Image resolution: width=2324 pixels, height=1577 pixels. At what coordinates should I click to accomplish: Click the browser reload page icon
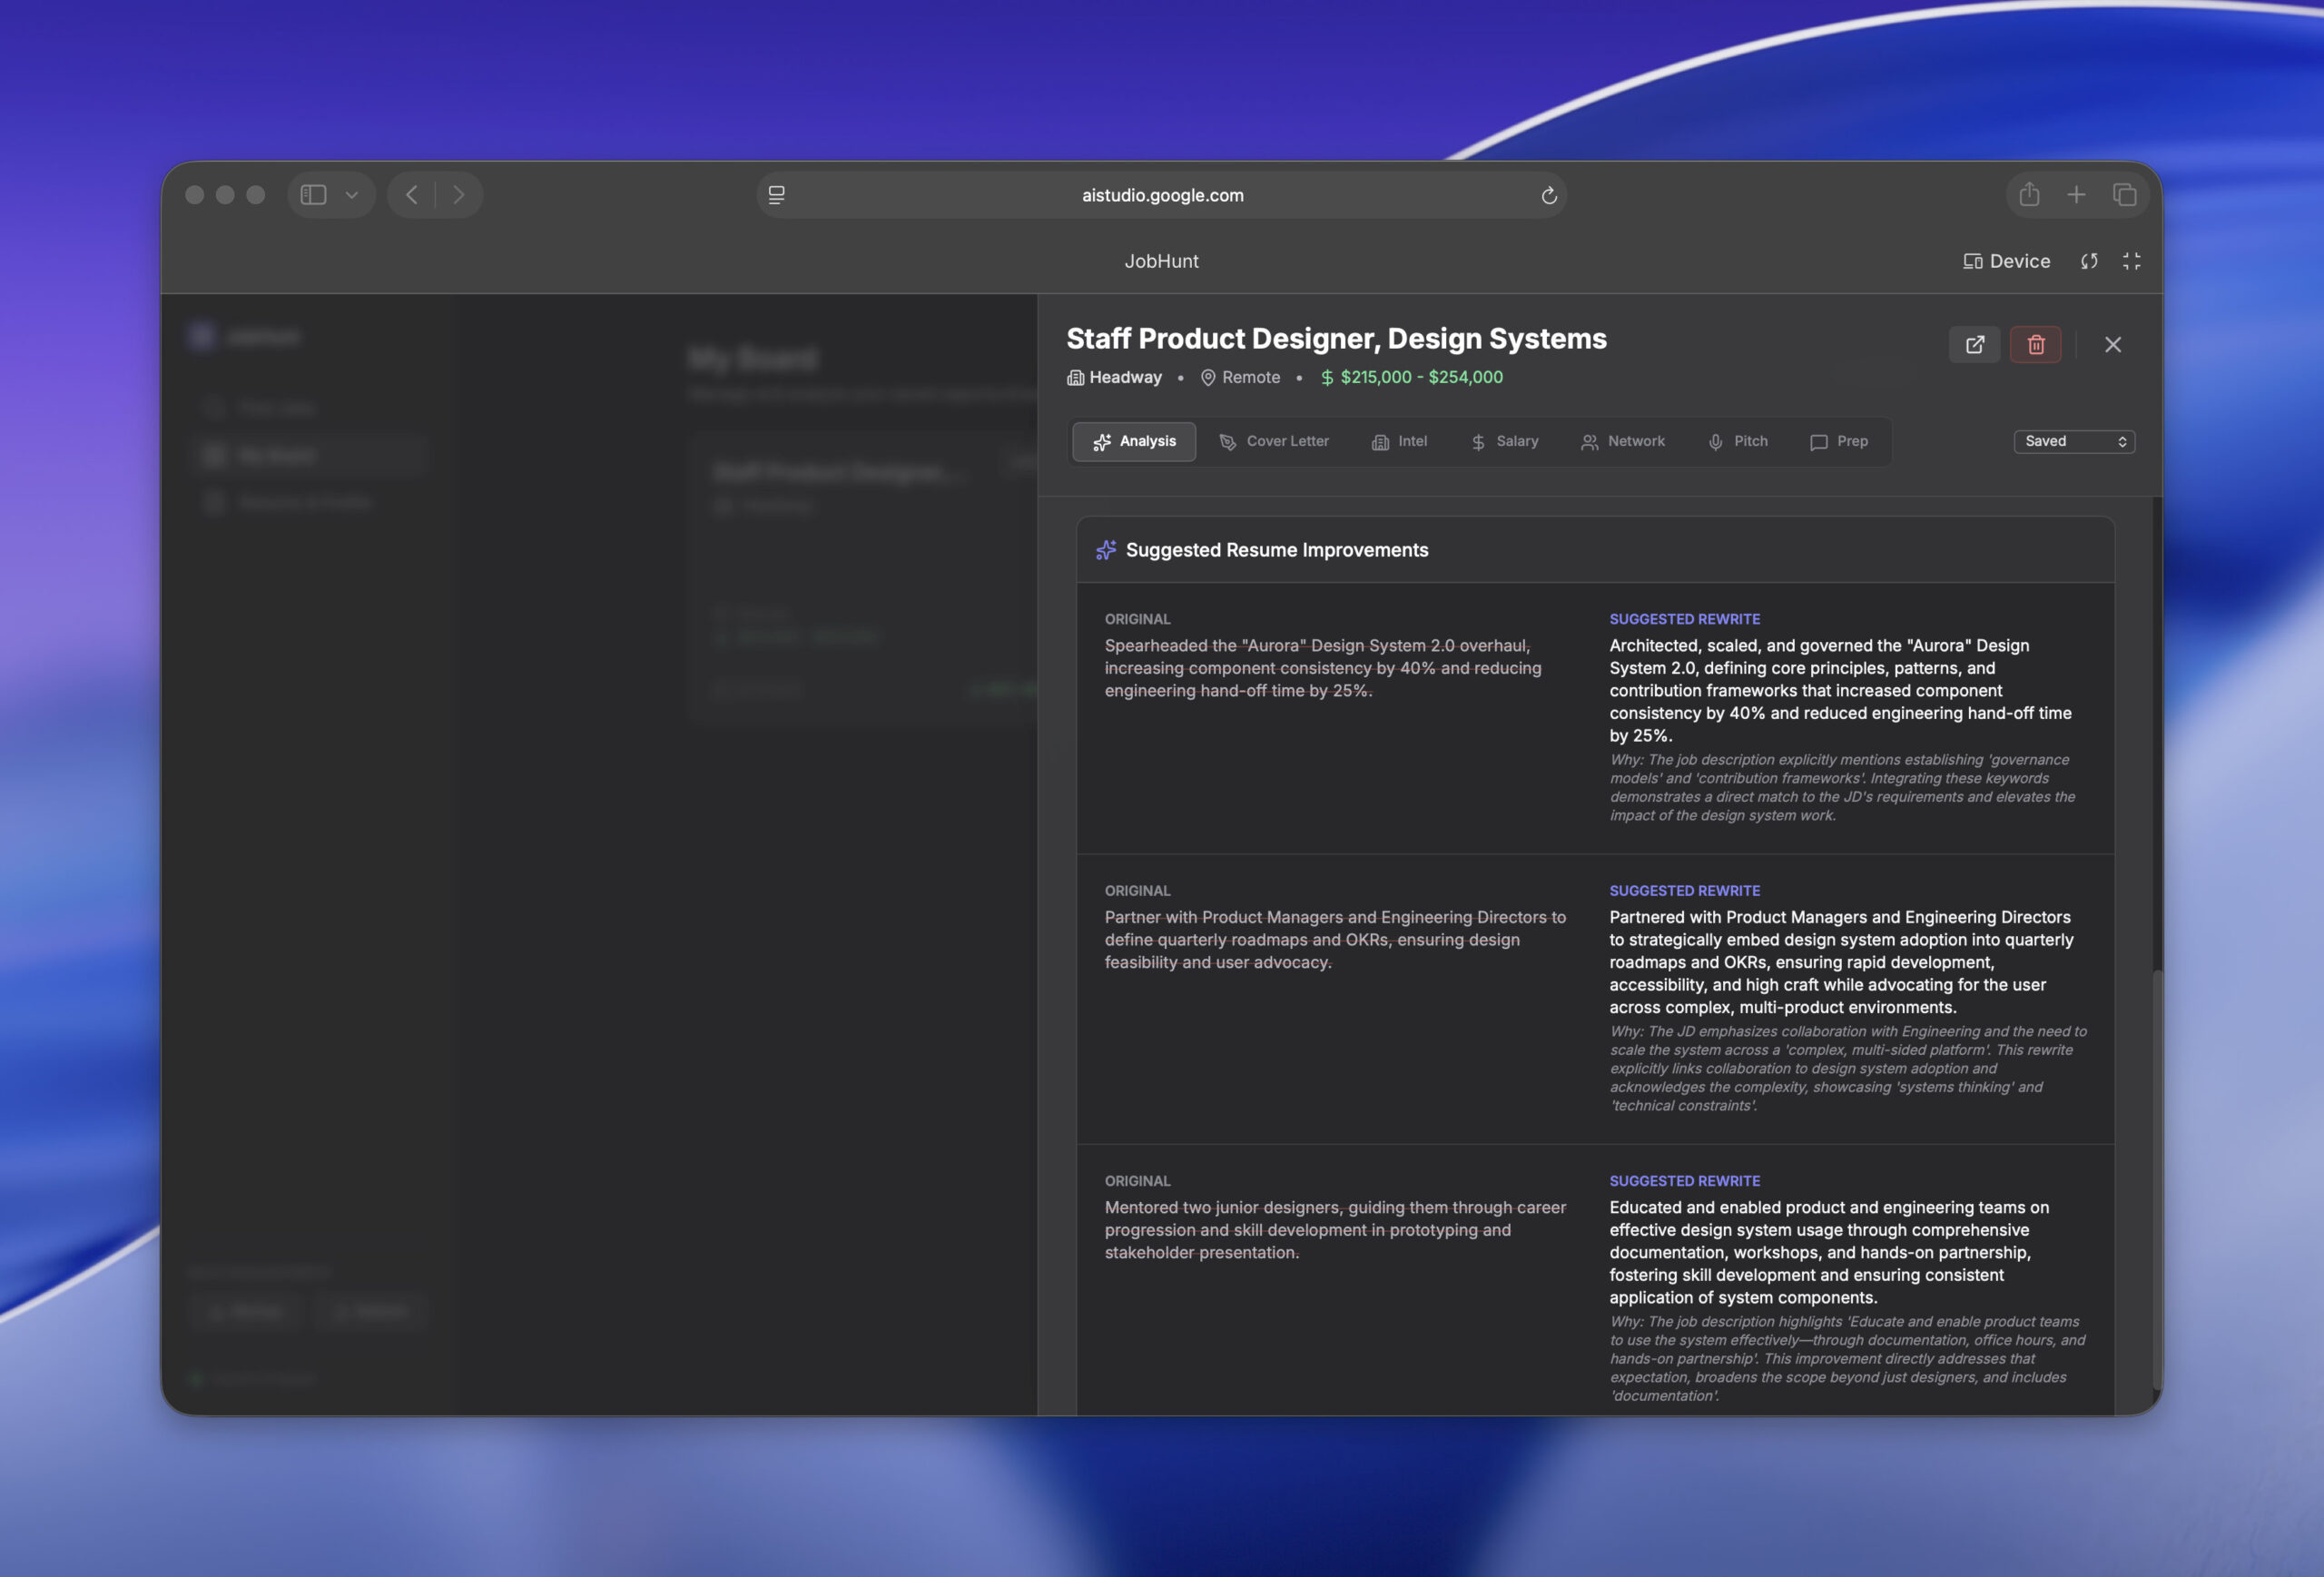point(1548,195)
